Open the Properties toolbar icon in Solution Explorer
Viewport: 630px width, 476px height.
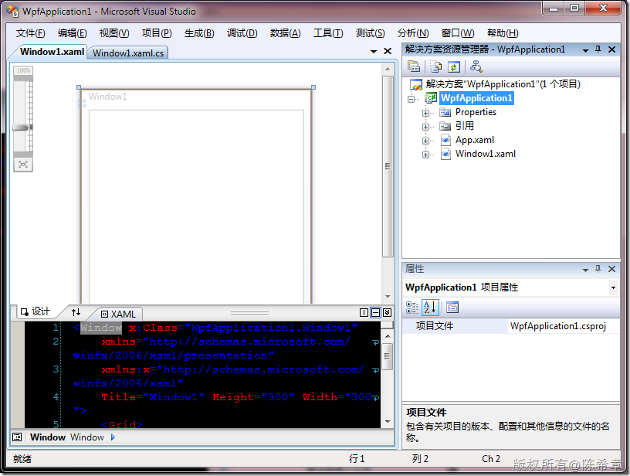[x=414, y=66]
